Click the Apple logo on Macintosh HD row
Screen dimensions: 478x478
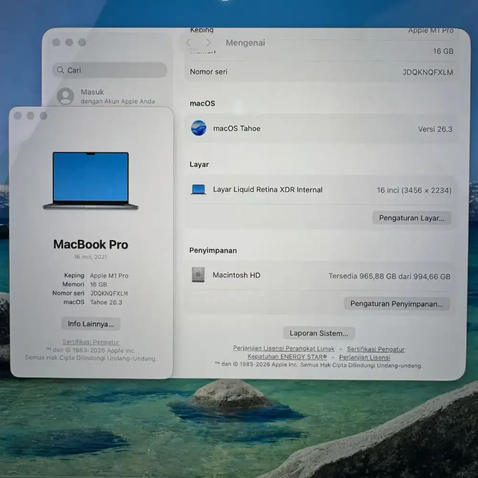tap(198, 275)
